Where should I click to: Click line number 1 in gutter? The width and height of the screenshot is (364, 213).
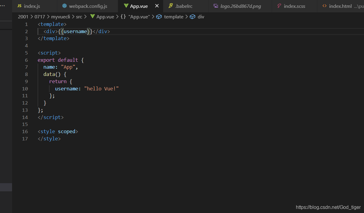pos(27,24)
